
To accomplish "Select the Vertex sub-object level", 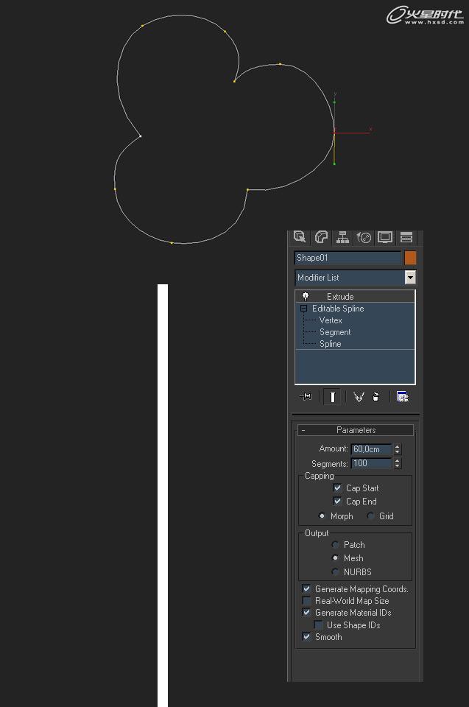I will click(331, 320).
